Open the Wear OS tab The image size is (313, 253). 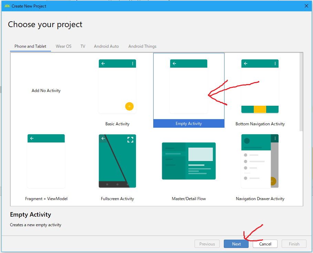(x=63, y=46)
